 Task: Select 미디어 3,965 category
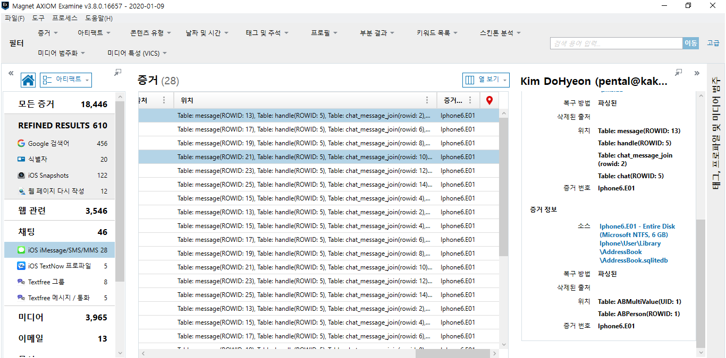coord(60,317)
